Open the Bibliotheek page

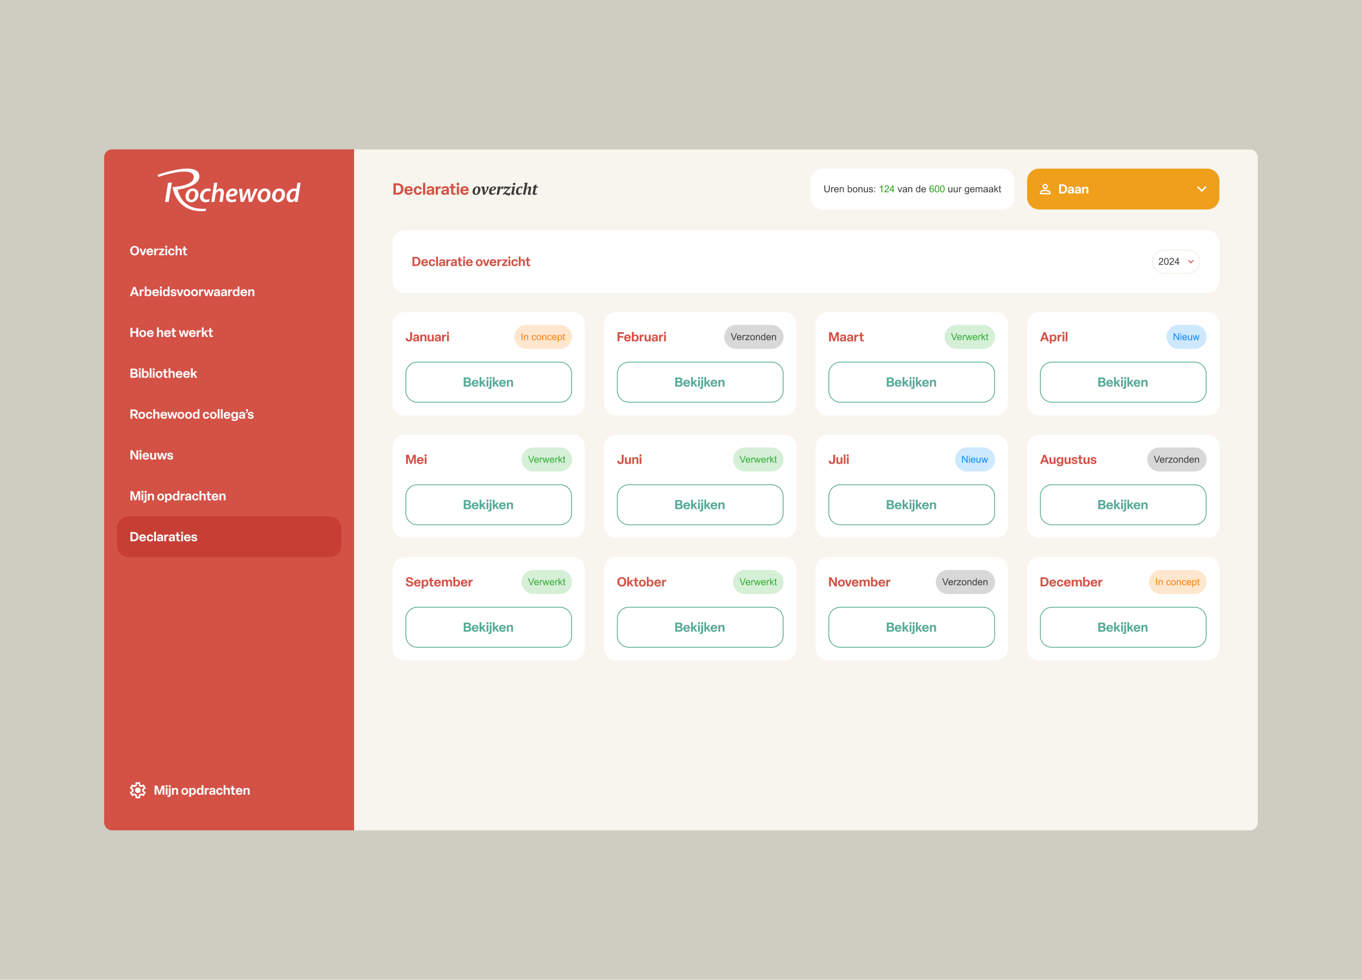[x=163, y=373]
